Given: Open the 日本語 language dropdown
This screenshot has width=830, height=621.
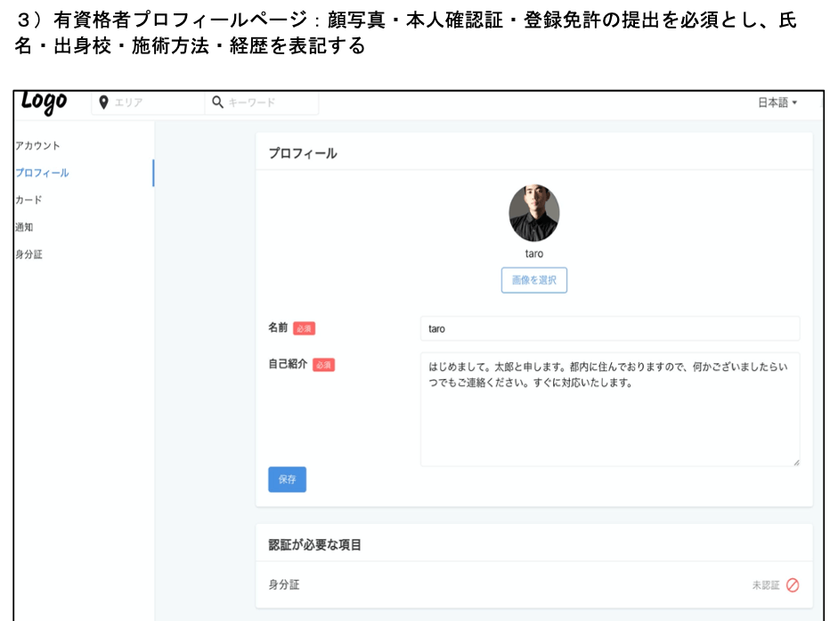Looking at the screenshot, I should [x=777, y=103].
